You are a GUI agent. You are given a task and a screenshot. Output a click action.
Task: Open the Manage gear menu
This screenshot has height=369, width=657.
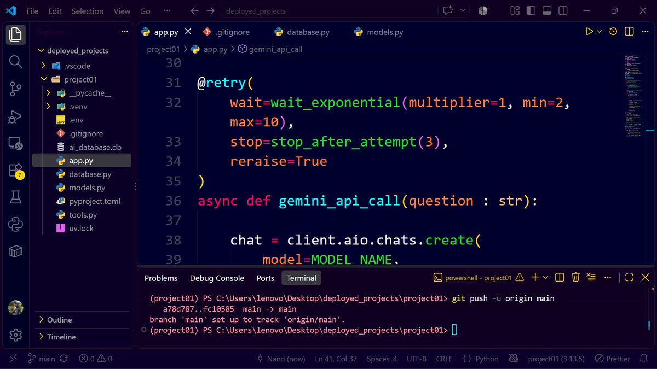(15, 335)
